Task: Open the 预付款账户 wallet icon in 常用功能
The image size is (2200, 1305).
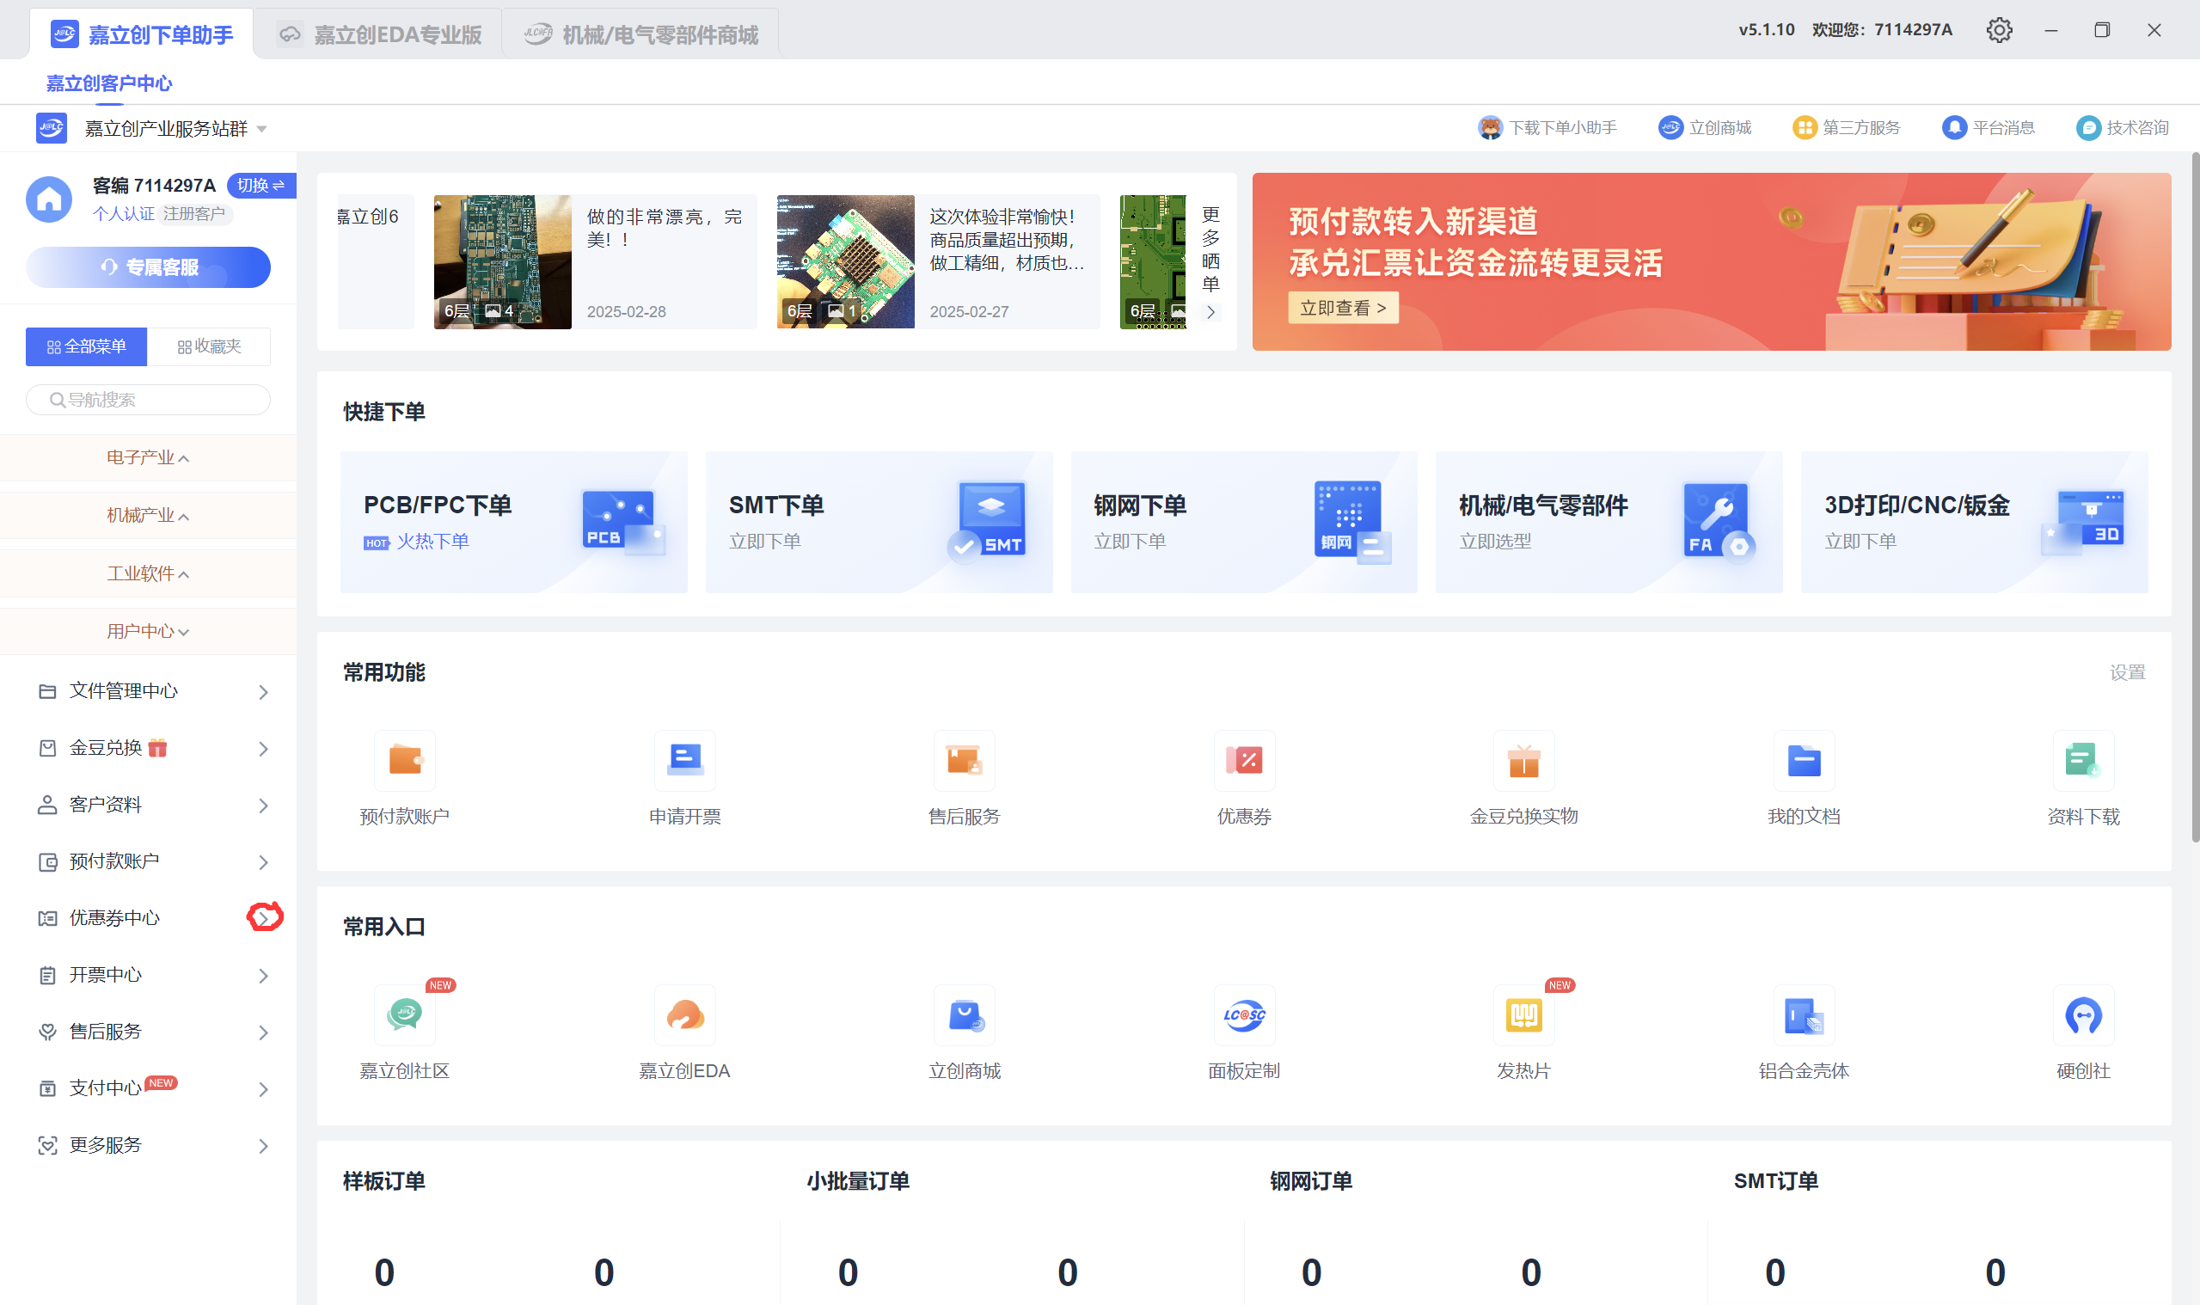Action: coord(404,760)
